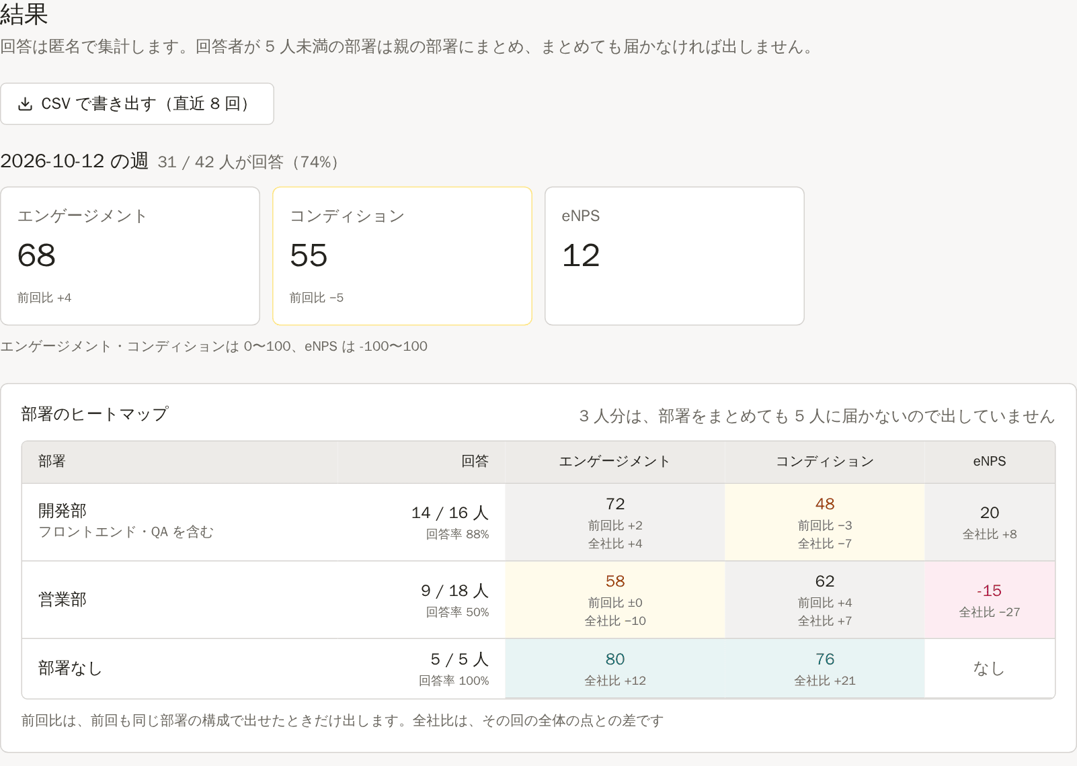Click the 31 / 42 人が回答（74%）text
1077x766 pixels.
[x=249, y=162]
